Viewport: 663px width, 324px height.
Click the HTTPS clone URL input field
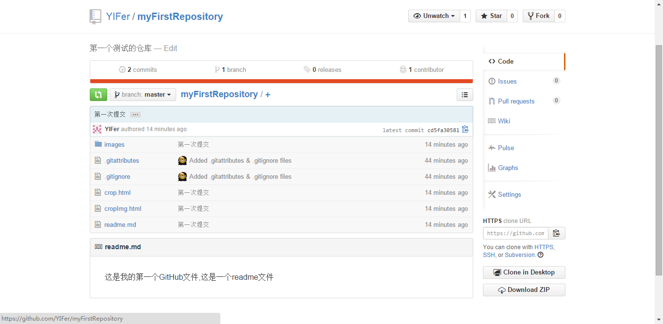pyautogui.click(x=515, y=233)
